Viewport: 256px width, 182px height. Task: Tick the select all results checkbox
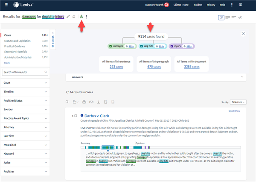coord(67,102)
